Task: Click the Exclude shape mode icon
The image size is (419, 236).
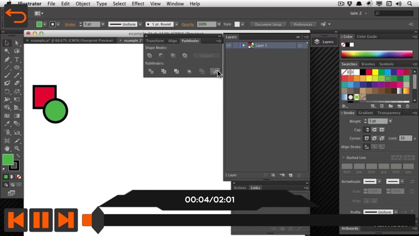Action: 185,55
